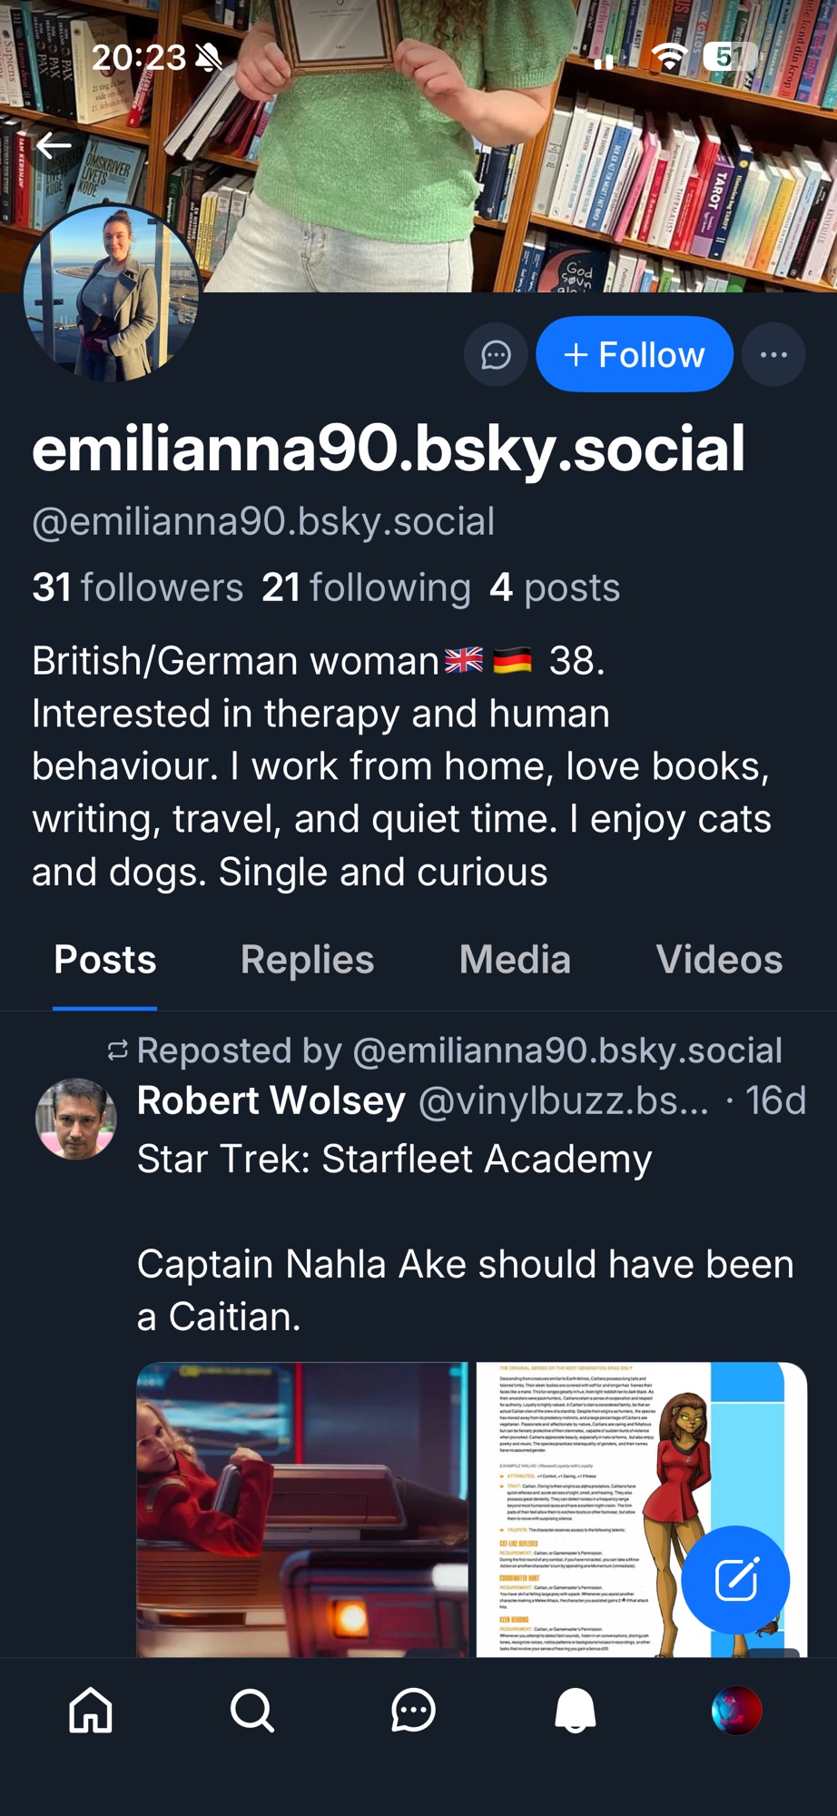
Task: Switch to the Replies tab
Action: (x=307, y=960)
